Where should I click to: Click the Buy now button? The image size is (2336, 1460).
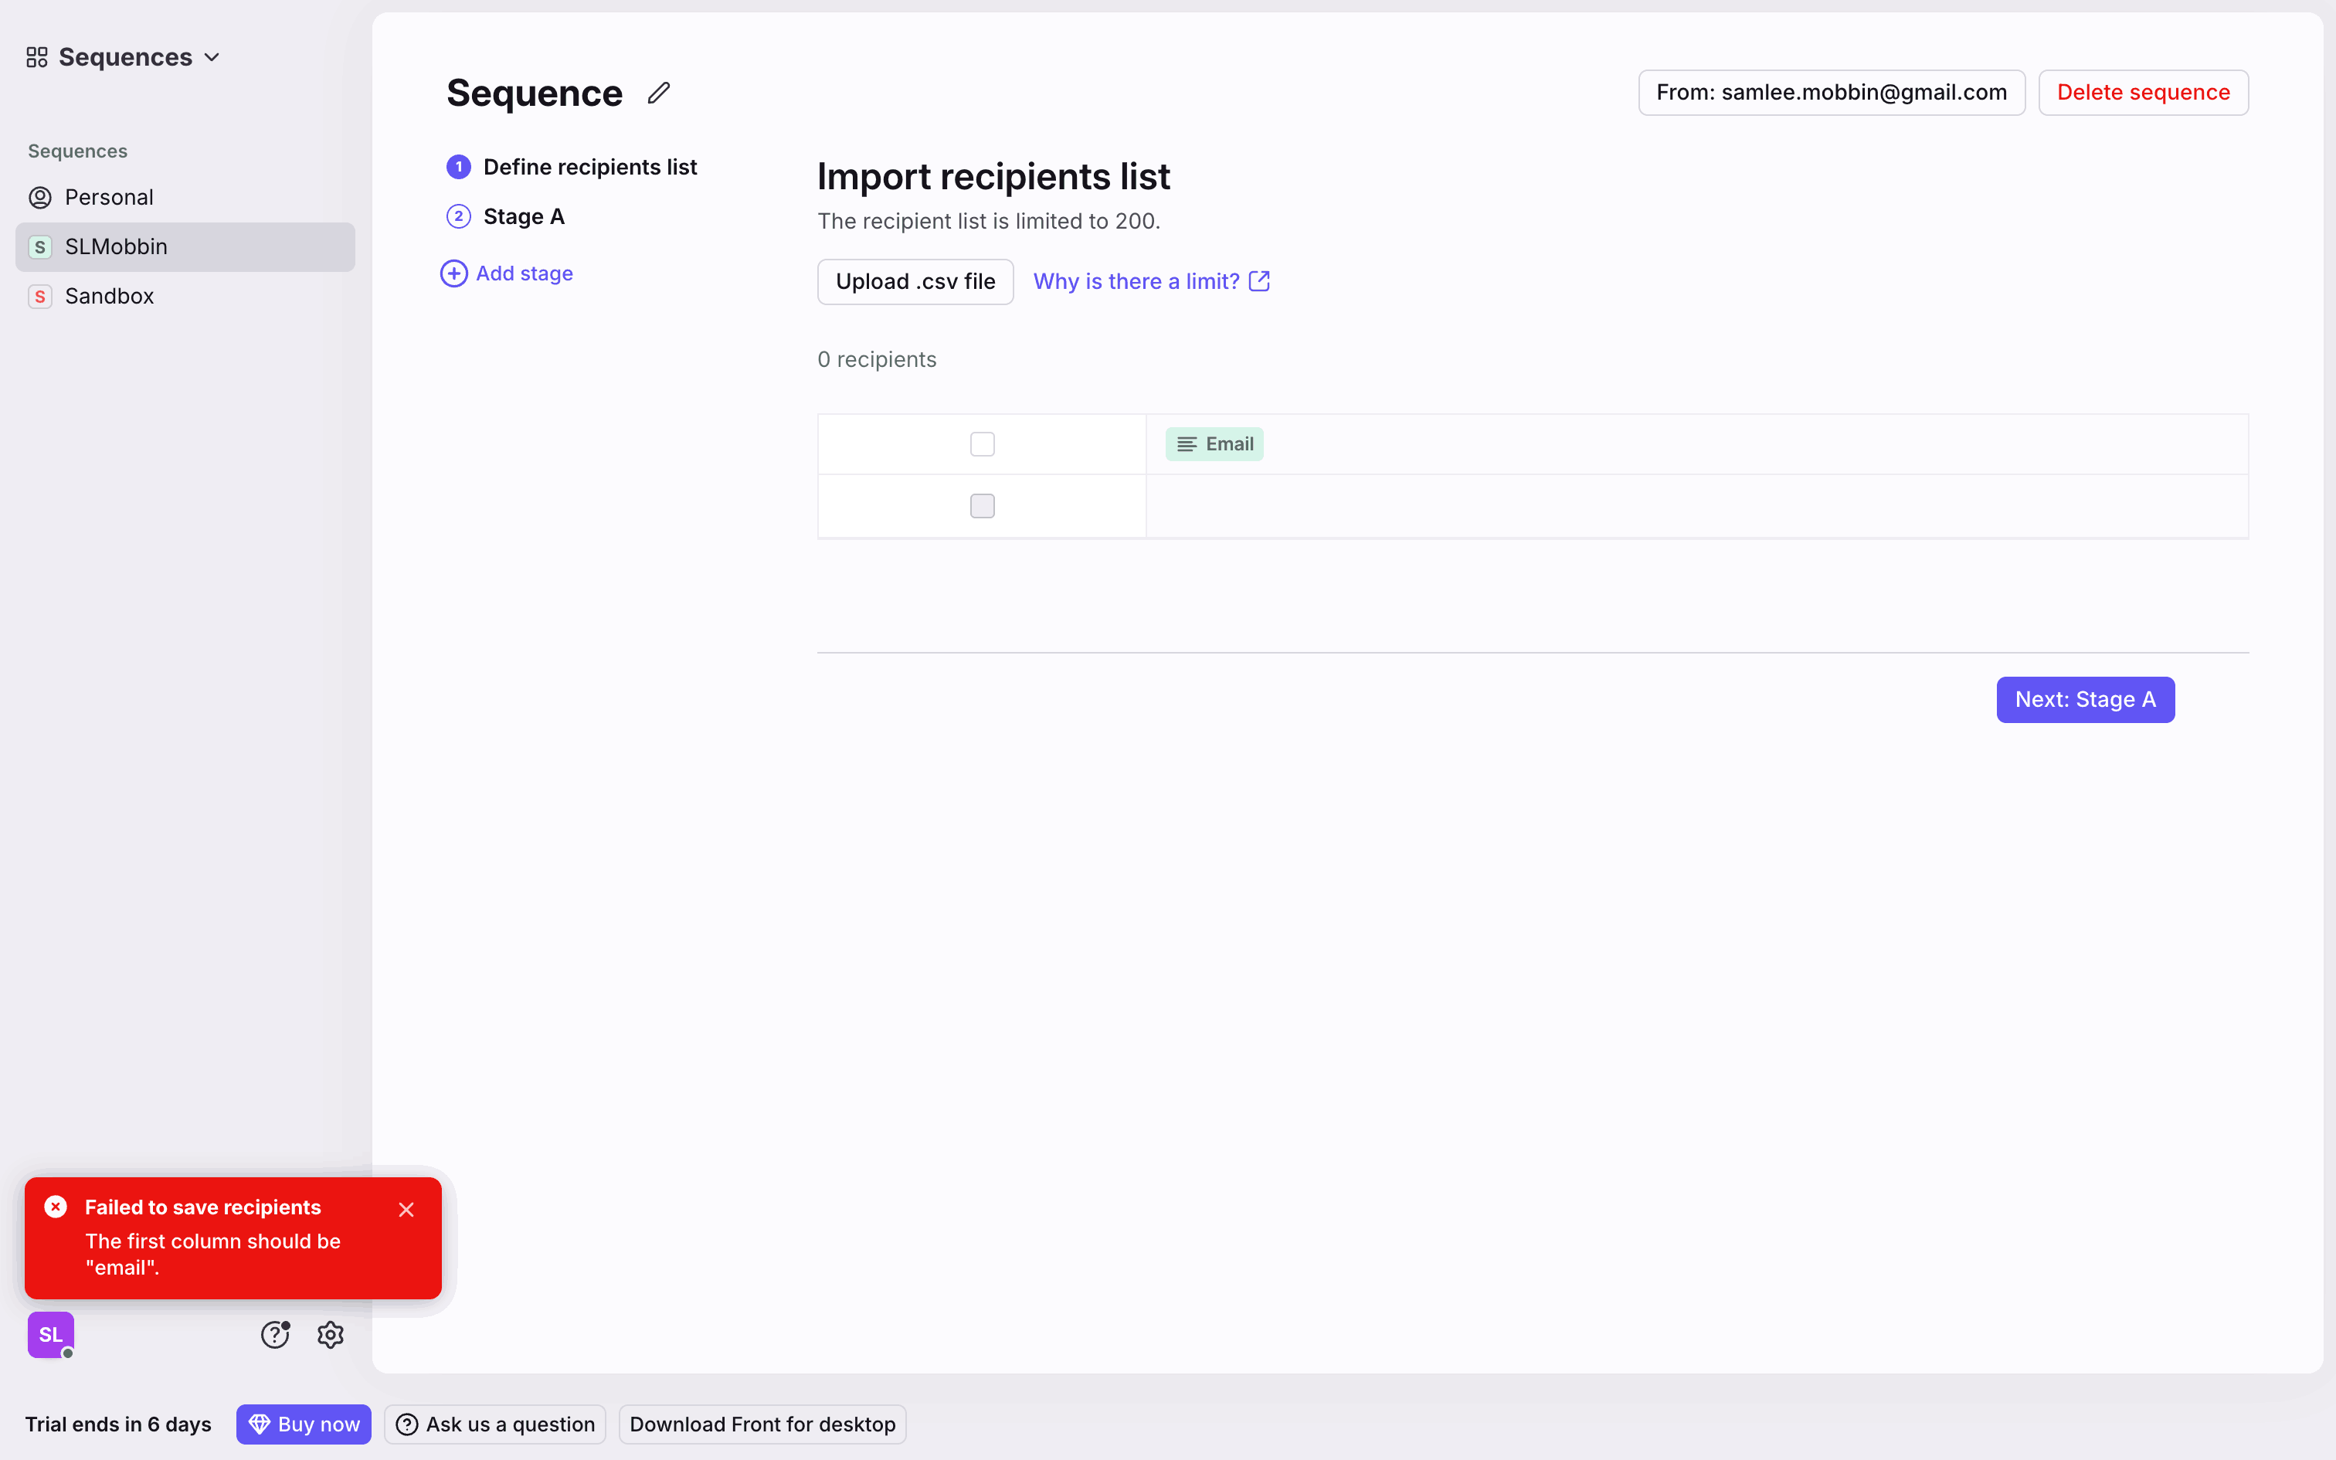303,1424
